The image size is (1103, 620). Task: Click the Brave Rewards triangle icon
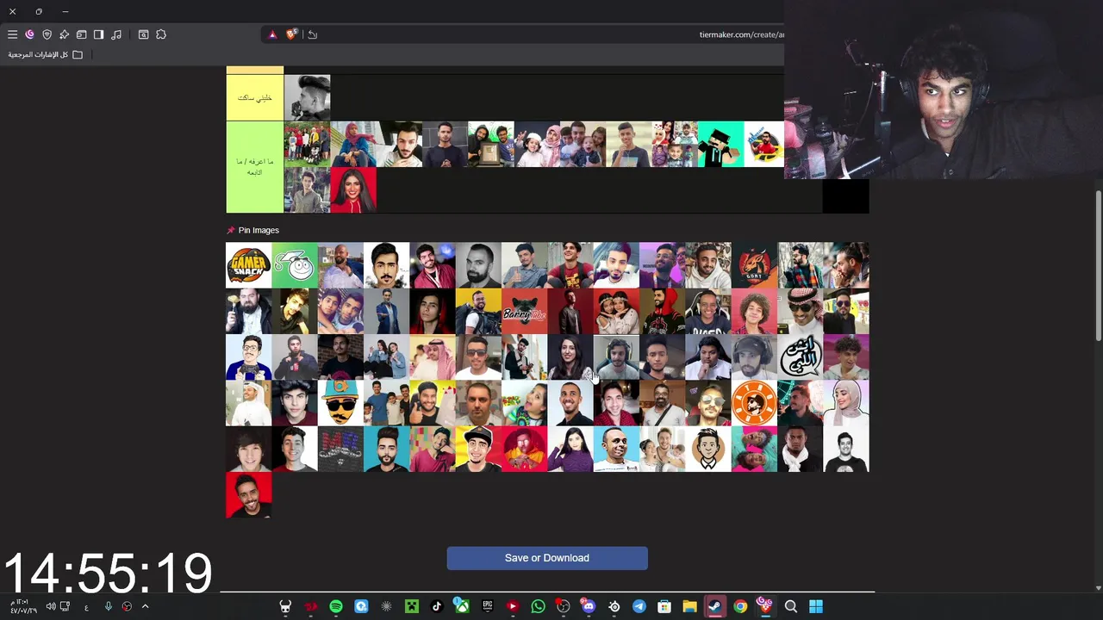pos(272,34)
